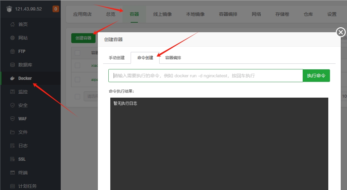This screenshot has width=347, height=190.
Task: Check the first container row checkbox
Action: [77, 65]
